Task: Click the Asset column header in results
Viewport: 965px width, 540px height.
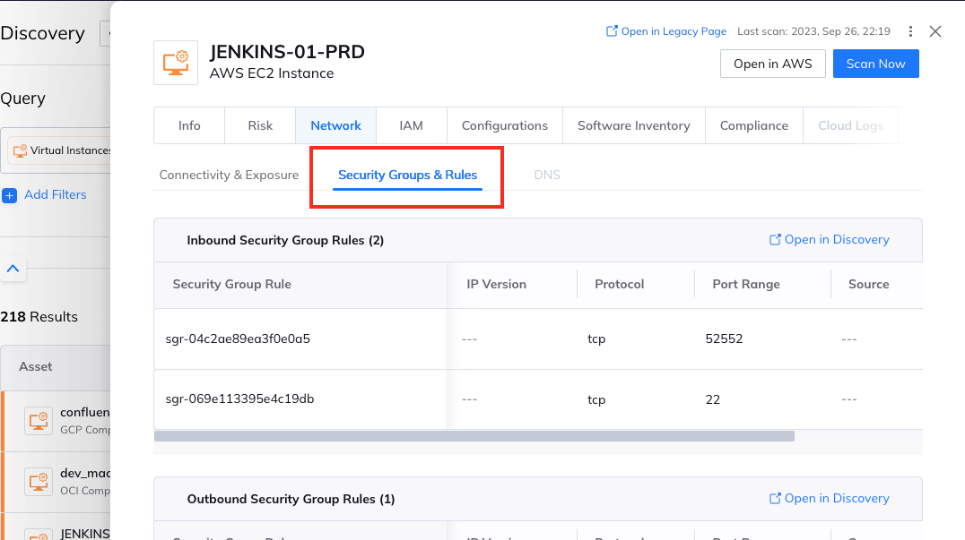Action: pos(36,367)
